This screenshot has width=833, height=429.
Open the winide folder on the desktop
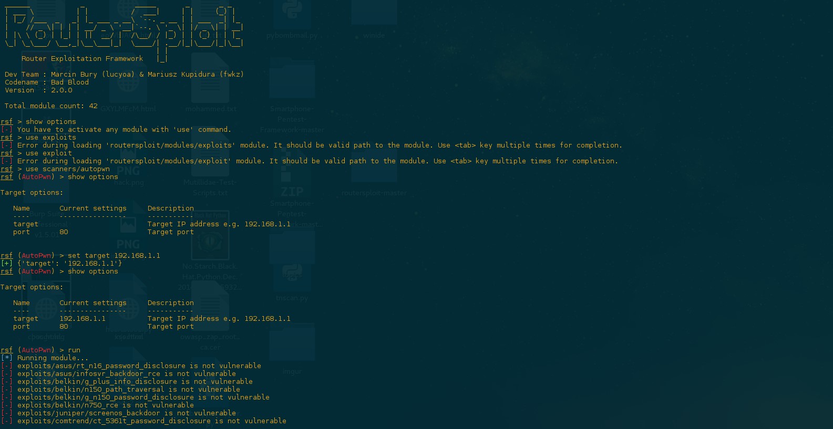click(374, 12)
